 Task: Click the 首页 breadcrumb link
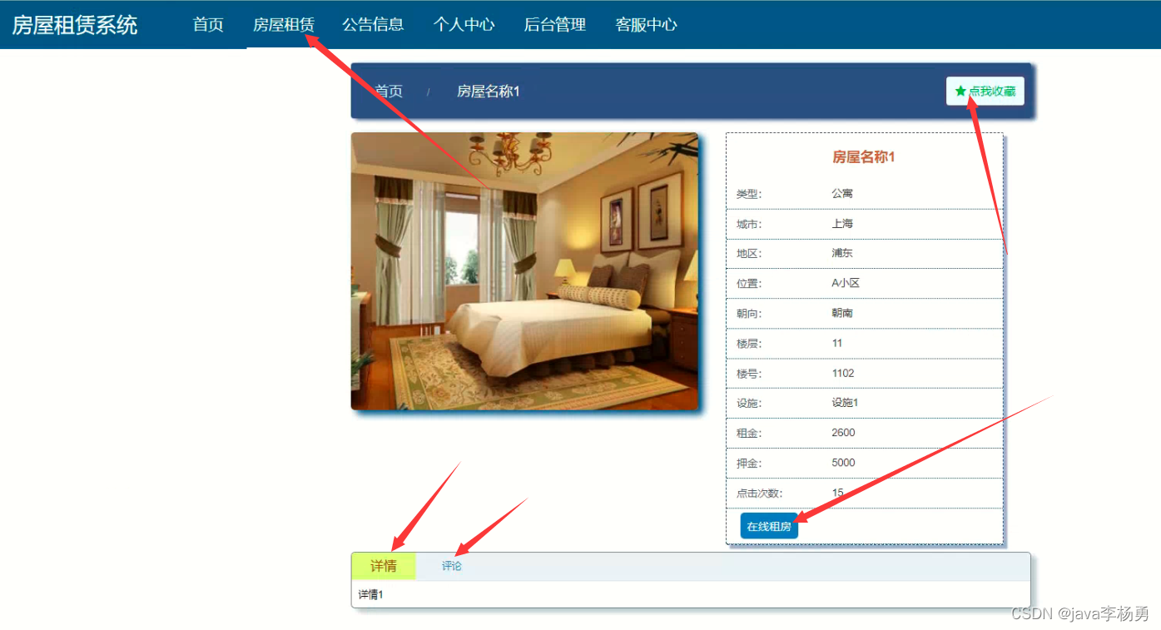(389, 92)
